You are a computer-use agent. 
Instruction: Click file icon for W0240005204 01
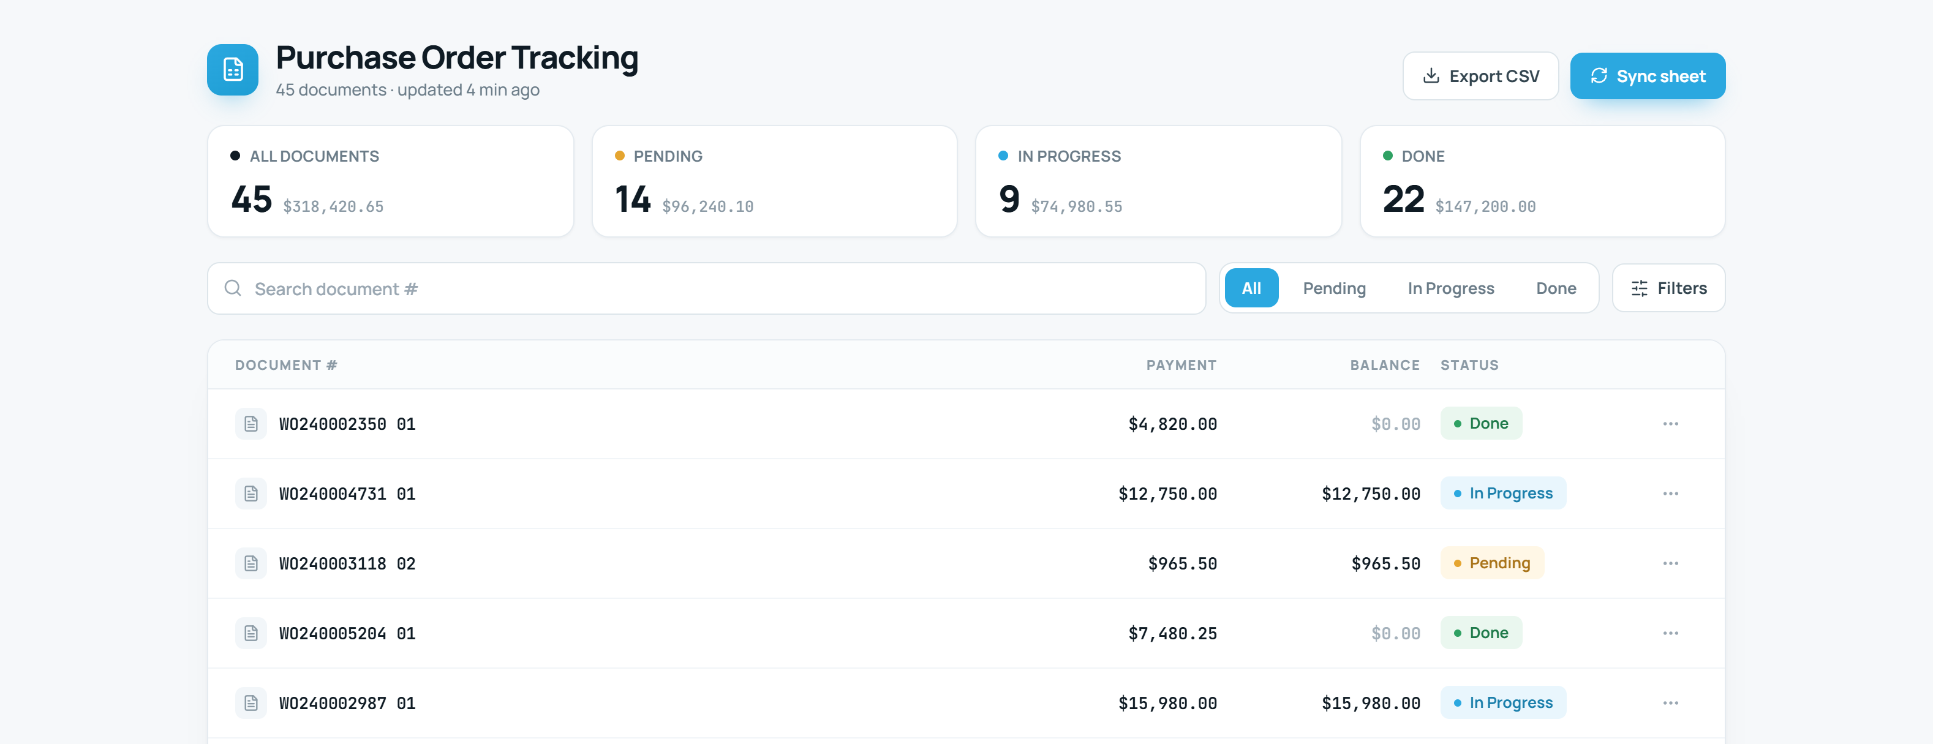pyautogui.click(x=251, y=633)
